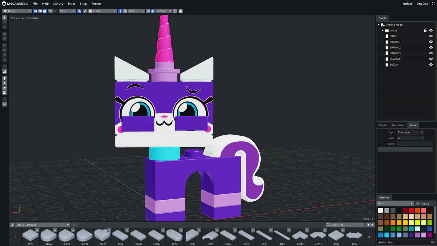Expand the unicat folder in graph

383,30
